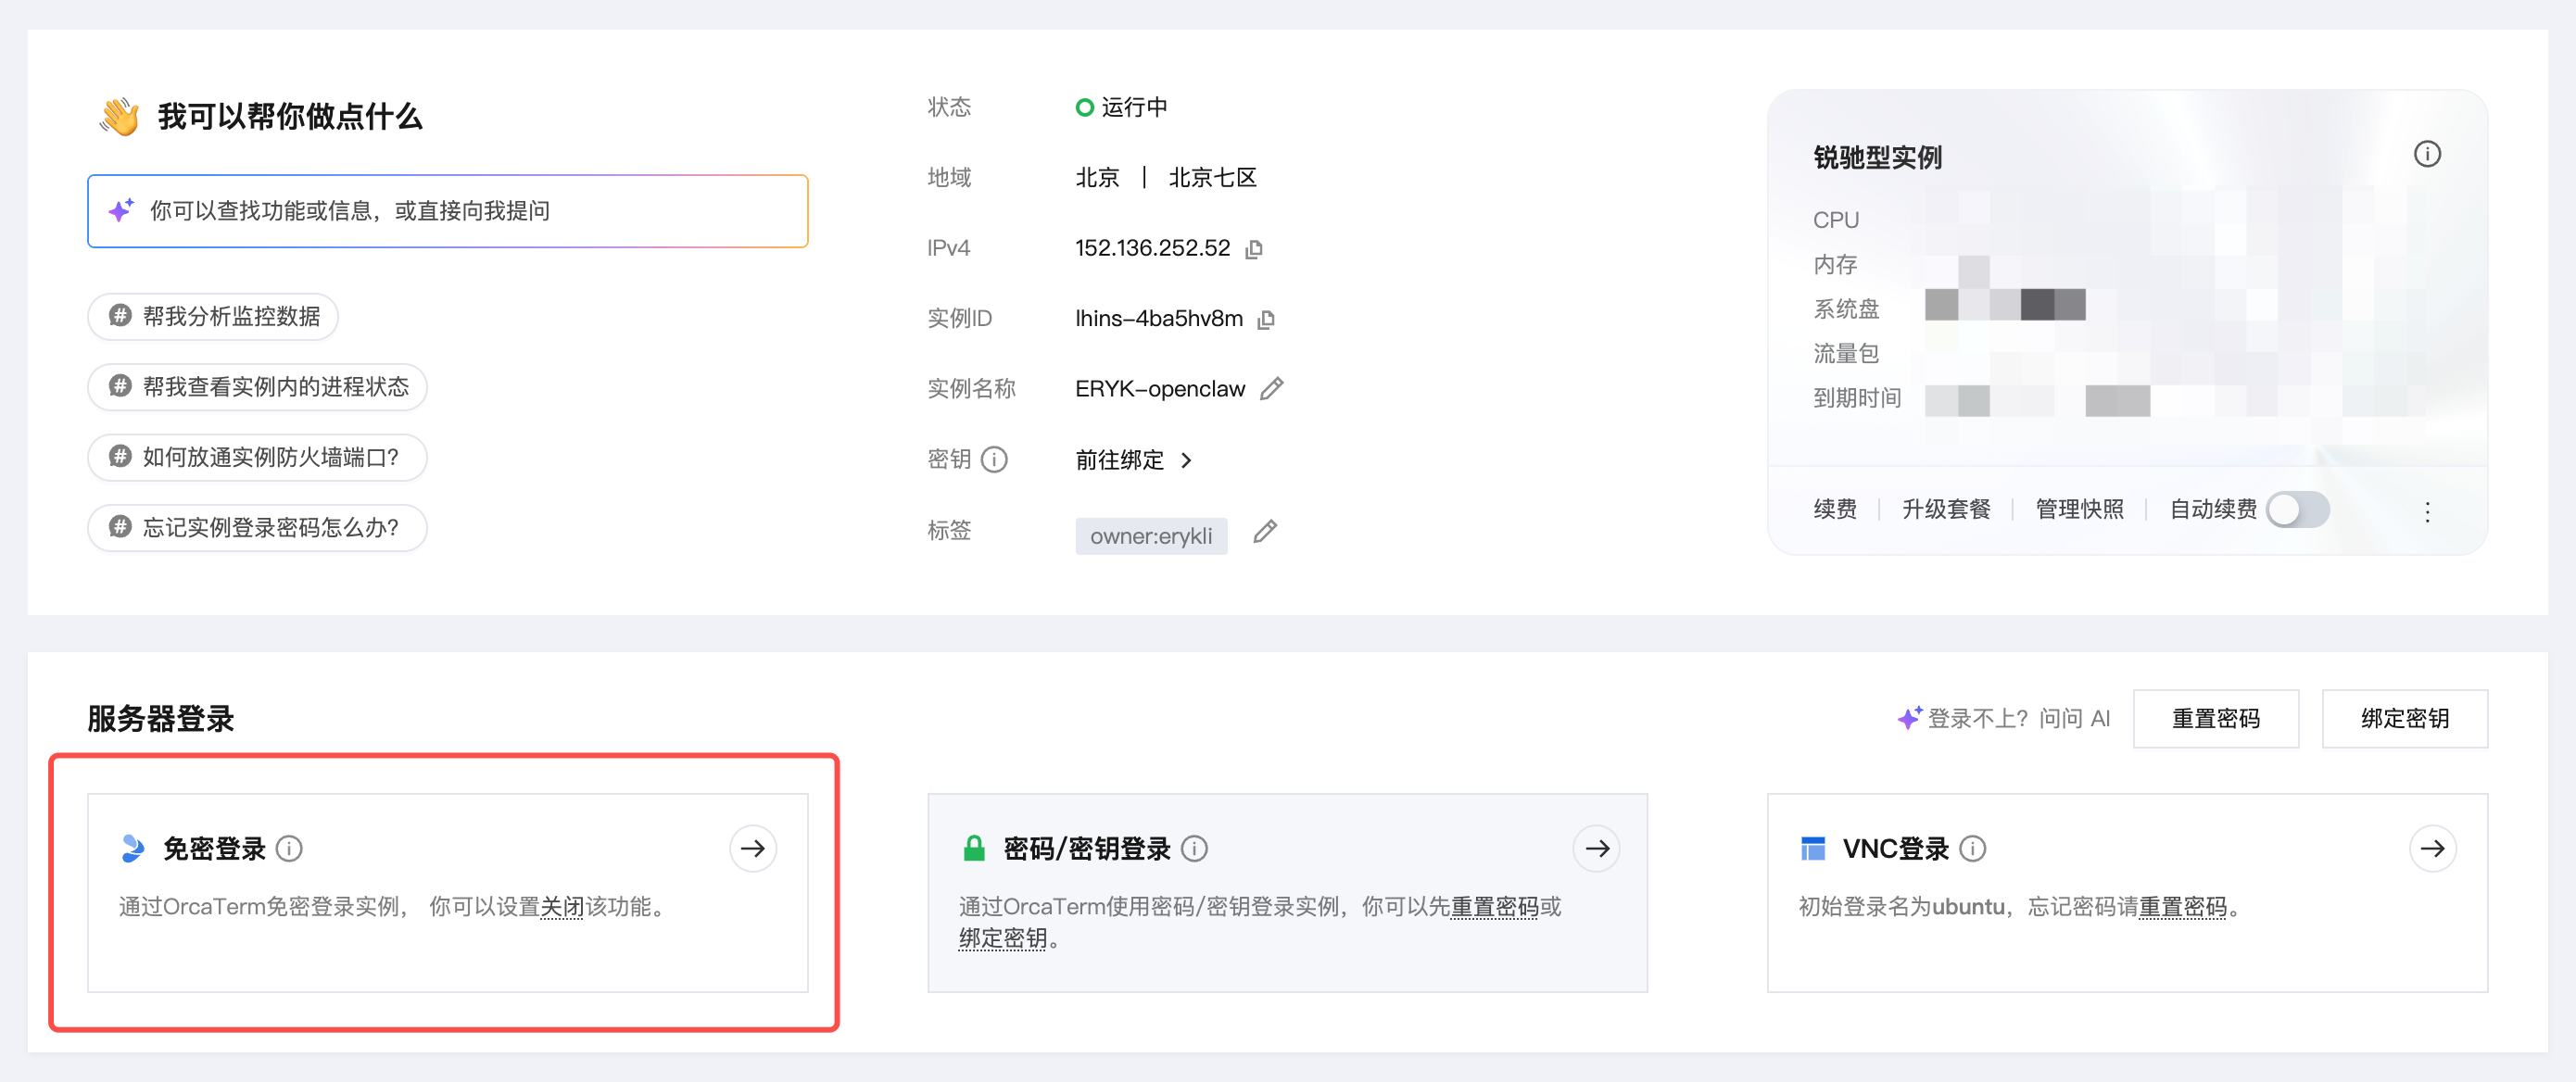Open VNC登录 via its arrow icon
The height and width of the screenshot is (1082, 2576).
[x=2432, y=848]
